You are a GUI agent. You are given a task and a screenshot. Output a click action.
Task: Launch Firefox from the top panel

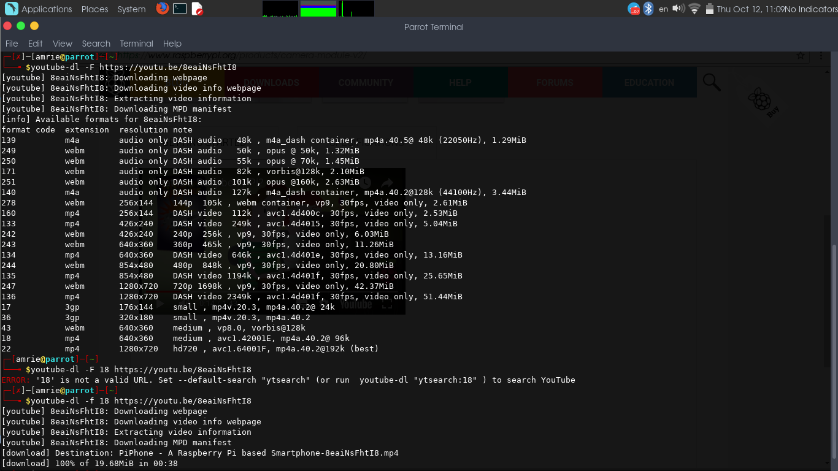pyautogui.click(x=162, y=9)
